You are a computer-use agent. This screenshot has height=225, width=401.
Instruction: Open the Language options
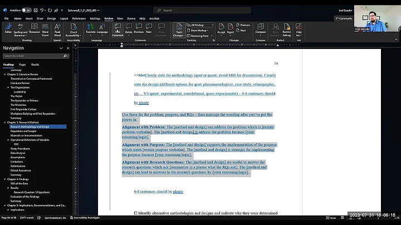pyautogui.click(x=102, y=30)
